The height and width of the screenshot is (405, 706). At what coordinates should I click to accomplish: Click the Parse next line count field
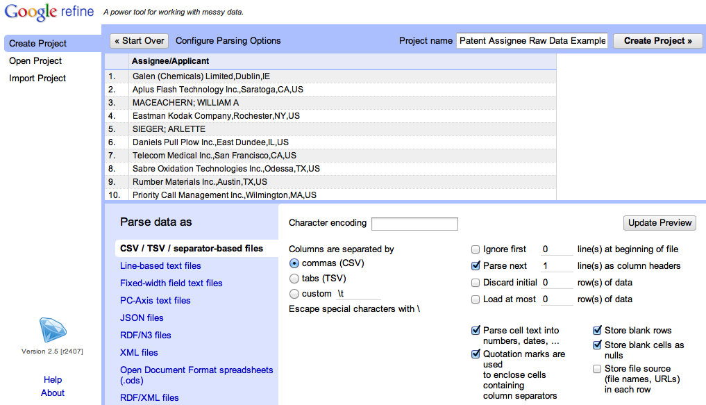click(557, 266)
